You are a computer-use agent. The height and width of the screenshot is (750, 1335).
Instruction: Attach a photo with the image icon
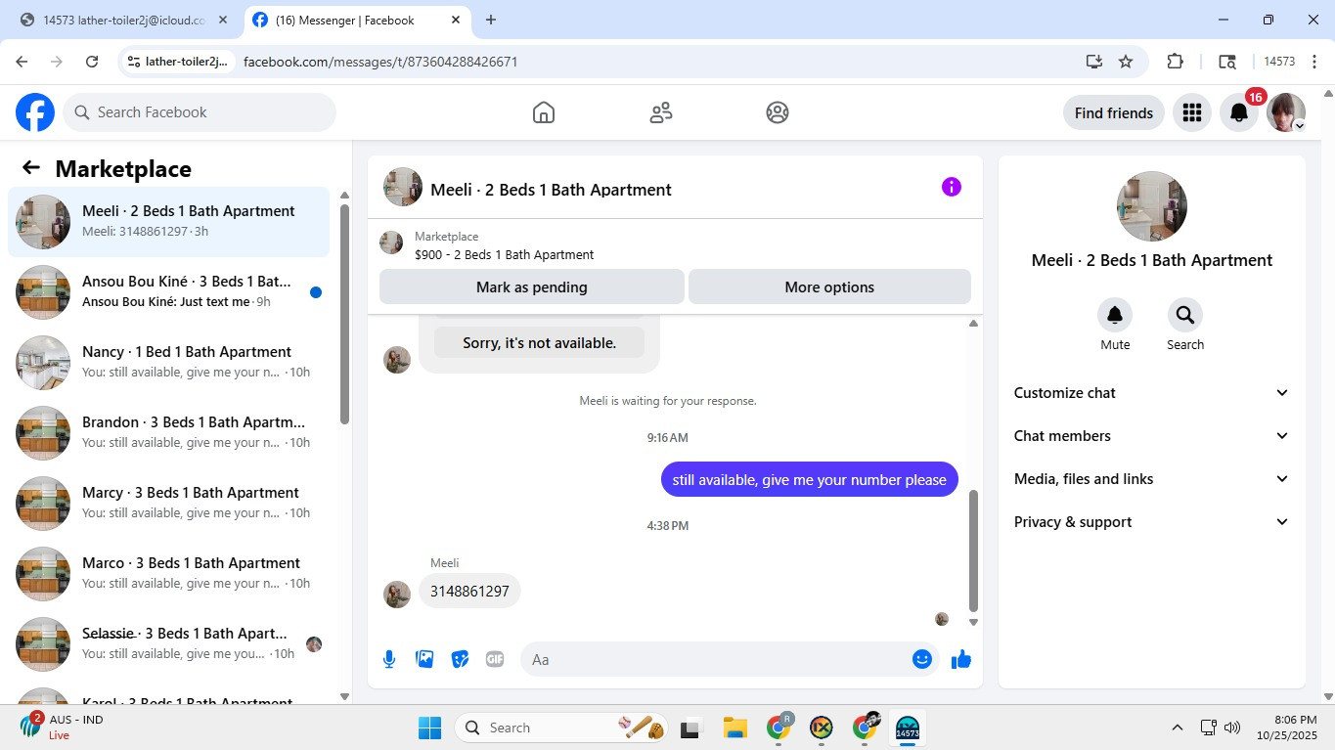tap(424, 659)
